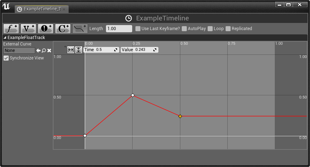Screen dimensions: 310x167
Task: Select the ExampleTimeline_T tab
Action: (42, 9)
